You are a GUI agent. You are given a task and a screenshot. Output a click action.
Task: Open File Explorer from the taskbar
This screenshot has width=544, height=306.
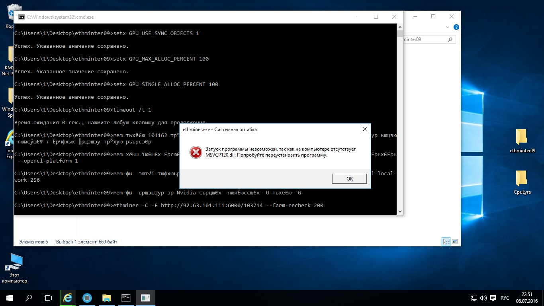[x=106, y=298]
